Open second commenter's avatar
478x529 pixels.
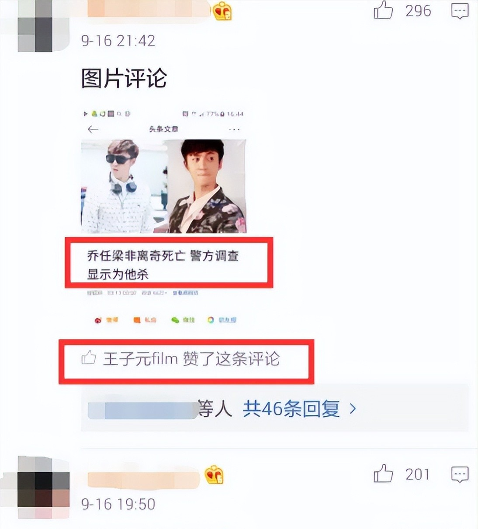point(44,482)
